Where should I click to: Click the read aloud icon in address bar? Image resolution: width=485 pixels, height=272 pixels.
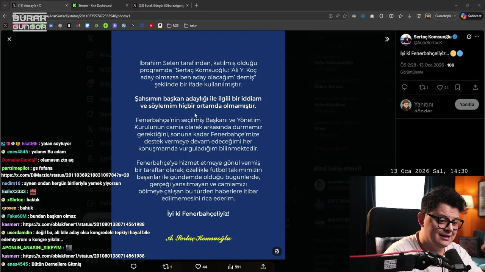338,16
